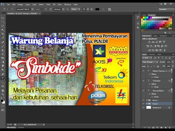Viewport: 175px width, 131px height.
Task: Toggle Effects visibility under Simbokde layer
Action: click(149, 84)
